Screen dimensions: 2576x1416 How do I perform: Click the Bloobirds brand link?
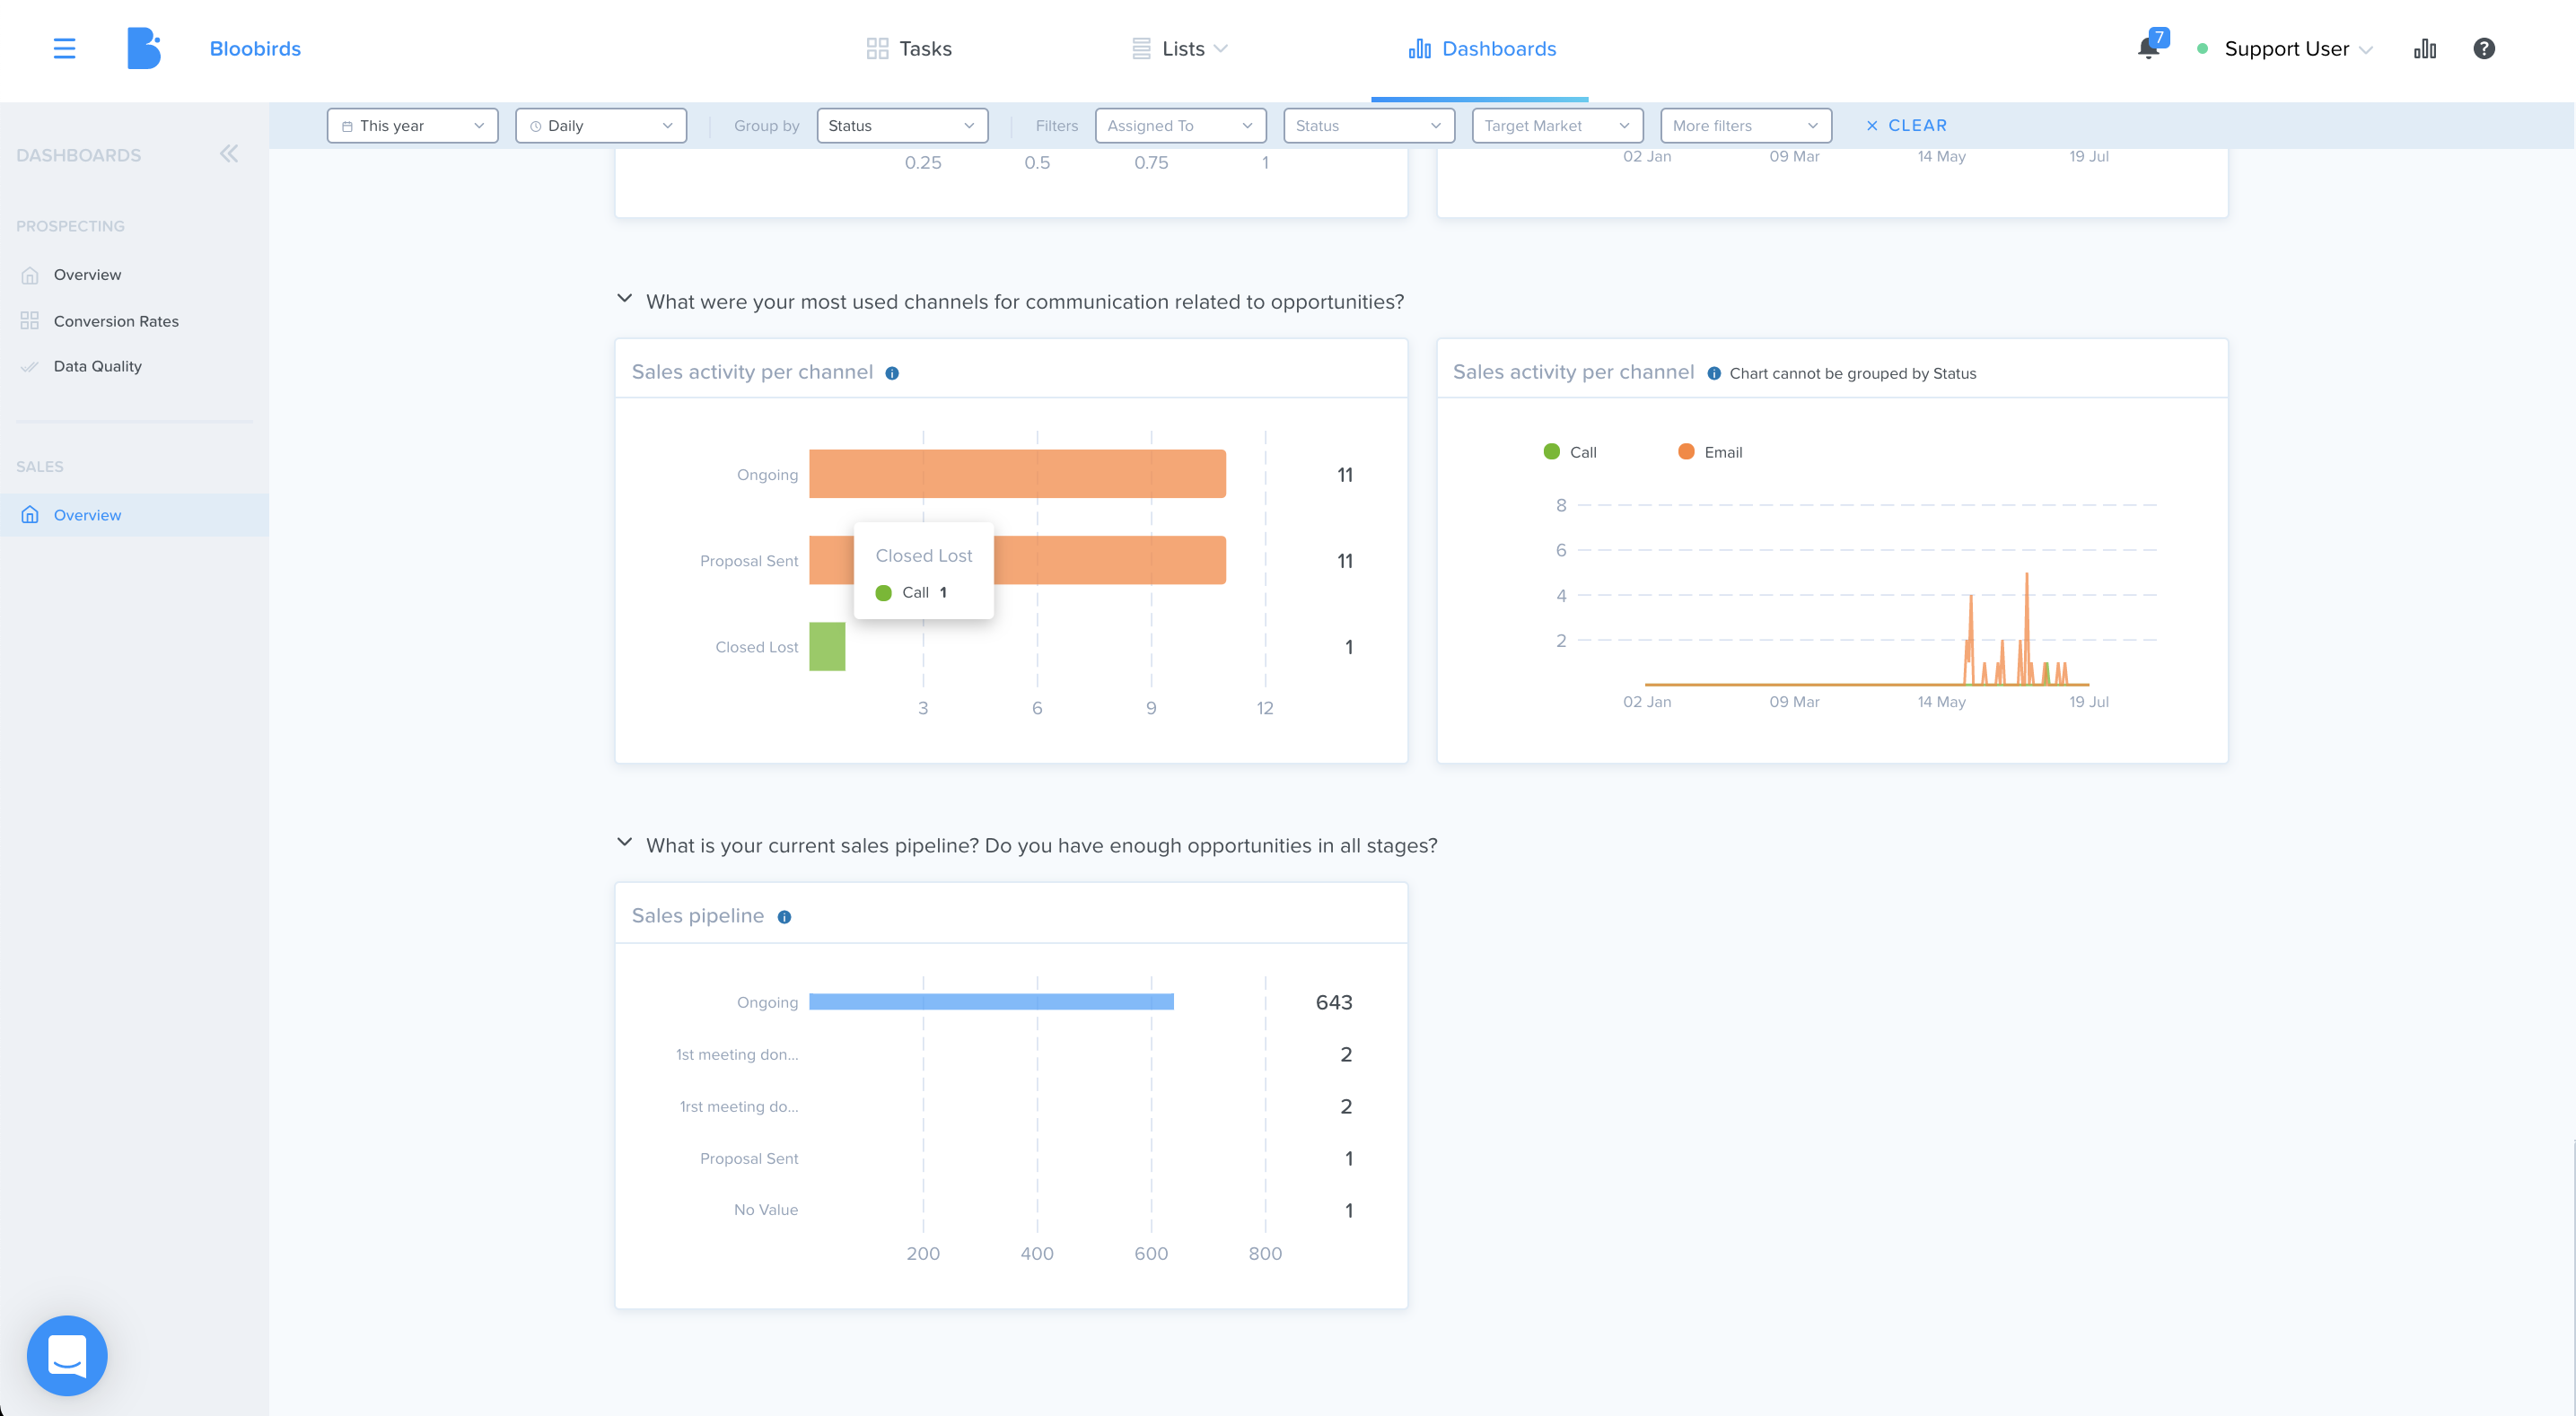pyautogui.click(x=255, y=49)
